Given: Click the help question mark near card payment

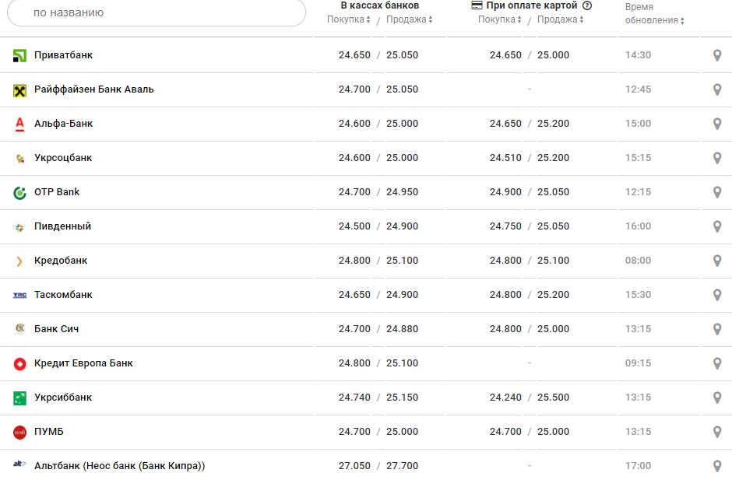Looking at the screenshot, I should tap(587, 5).
